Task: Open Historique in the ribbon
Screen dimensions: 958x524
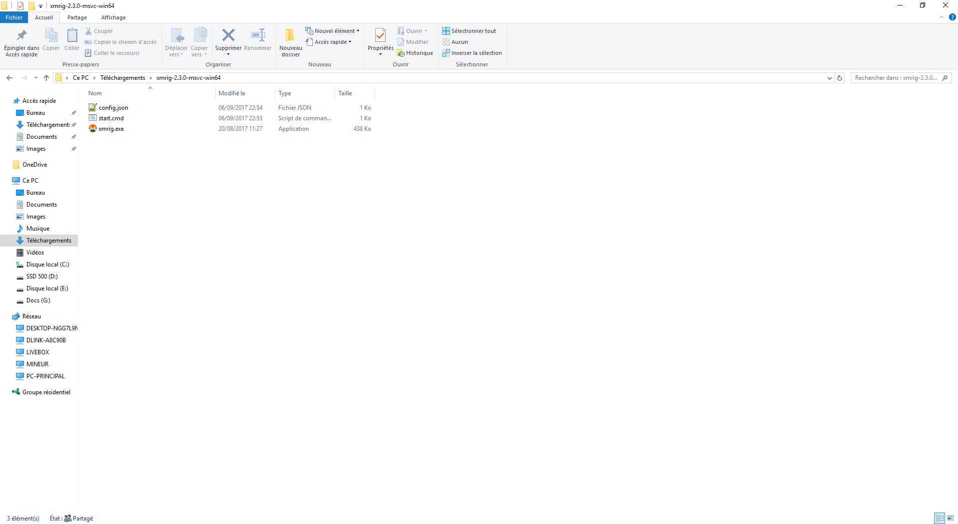Action: (415, 53)
